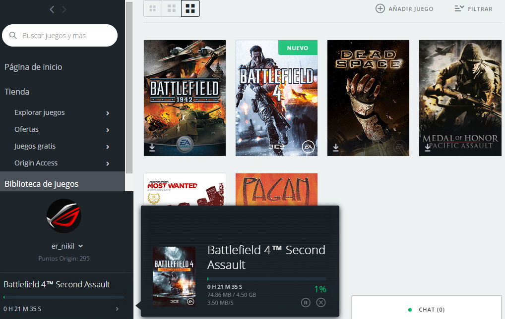
Task: Open the Battlefield 4 game tile
Action: pyautogui.click(x=276, y=98)
